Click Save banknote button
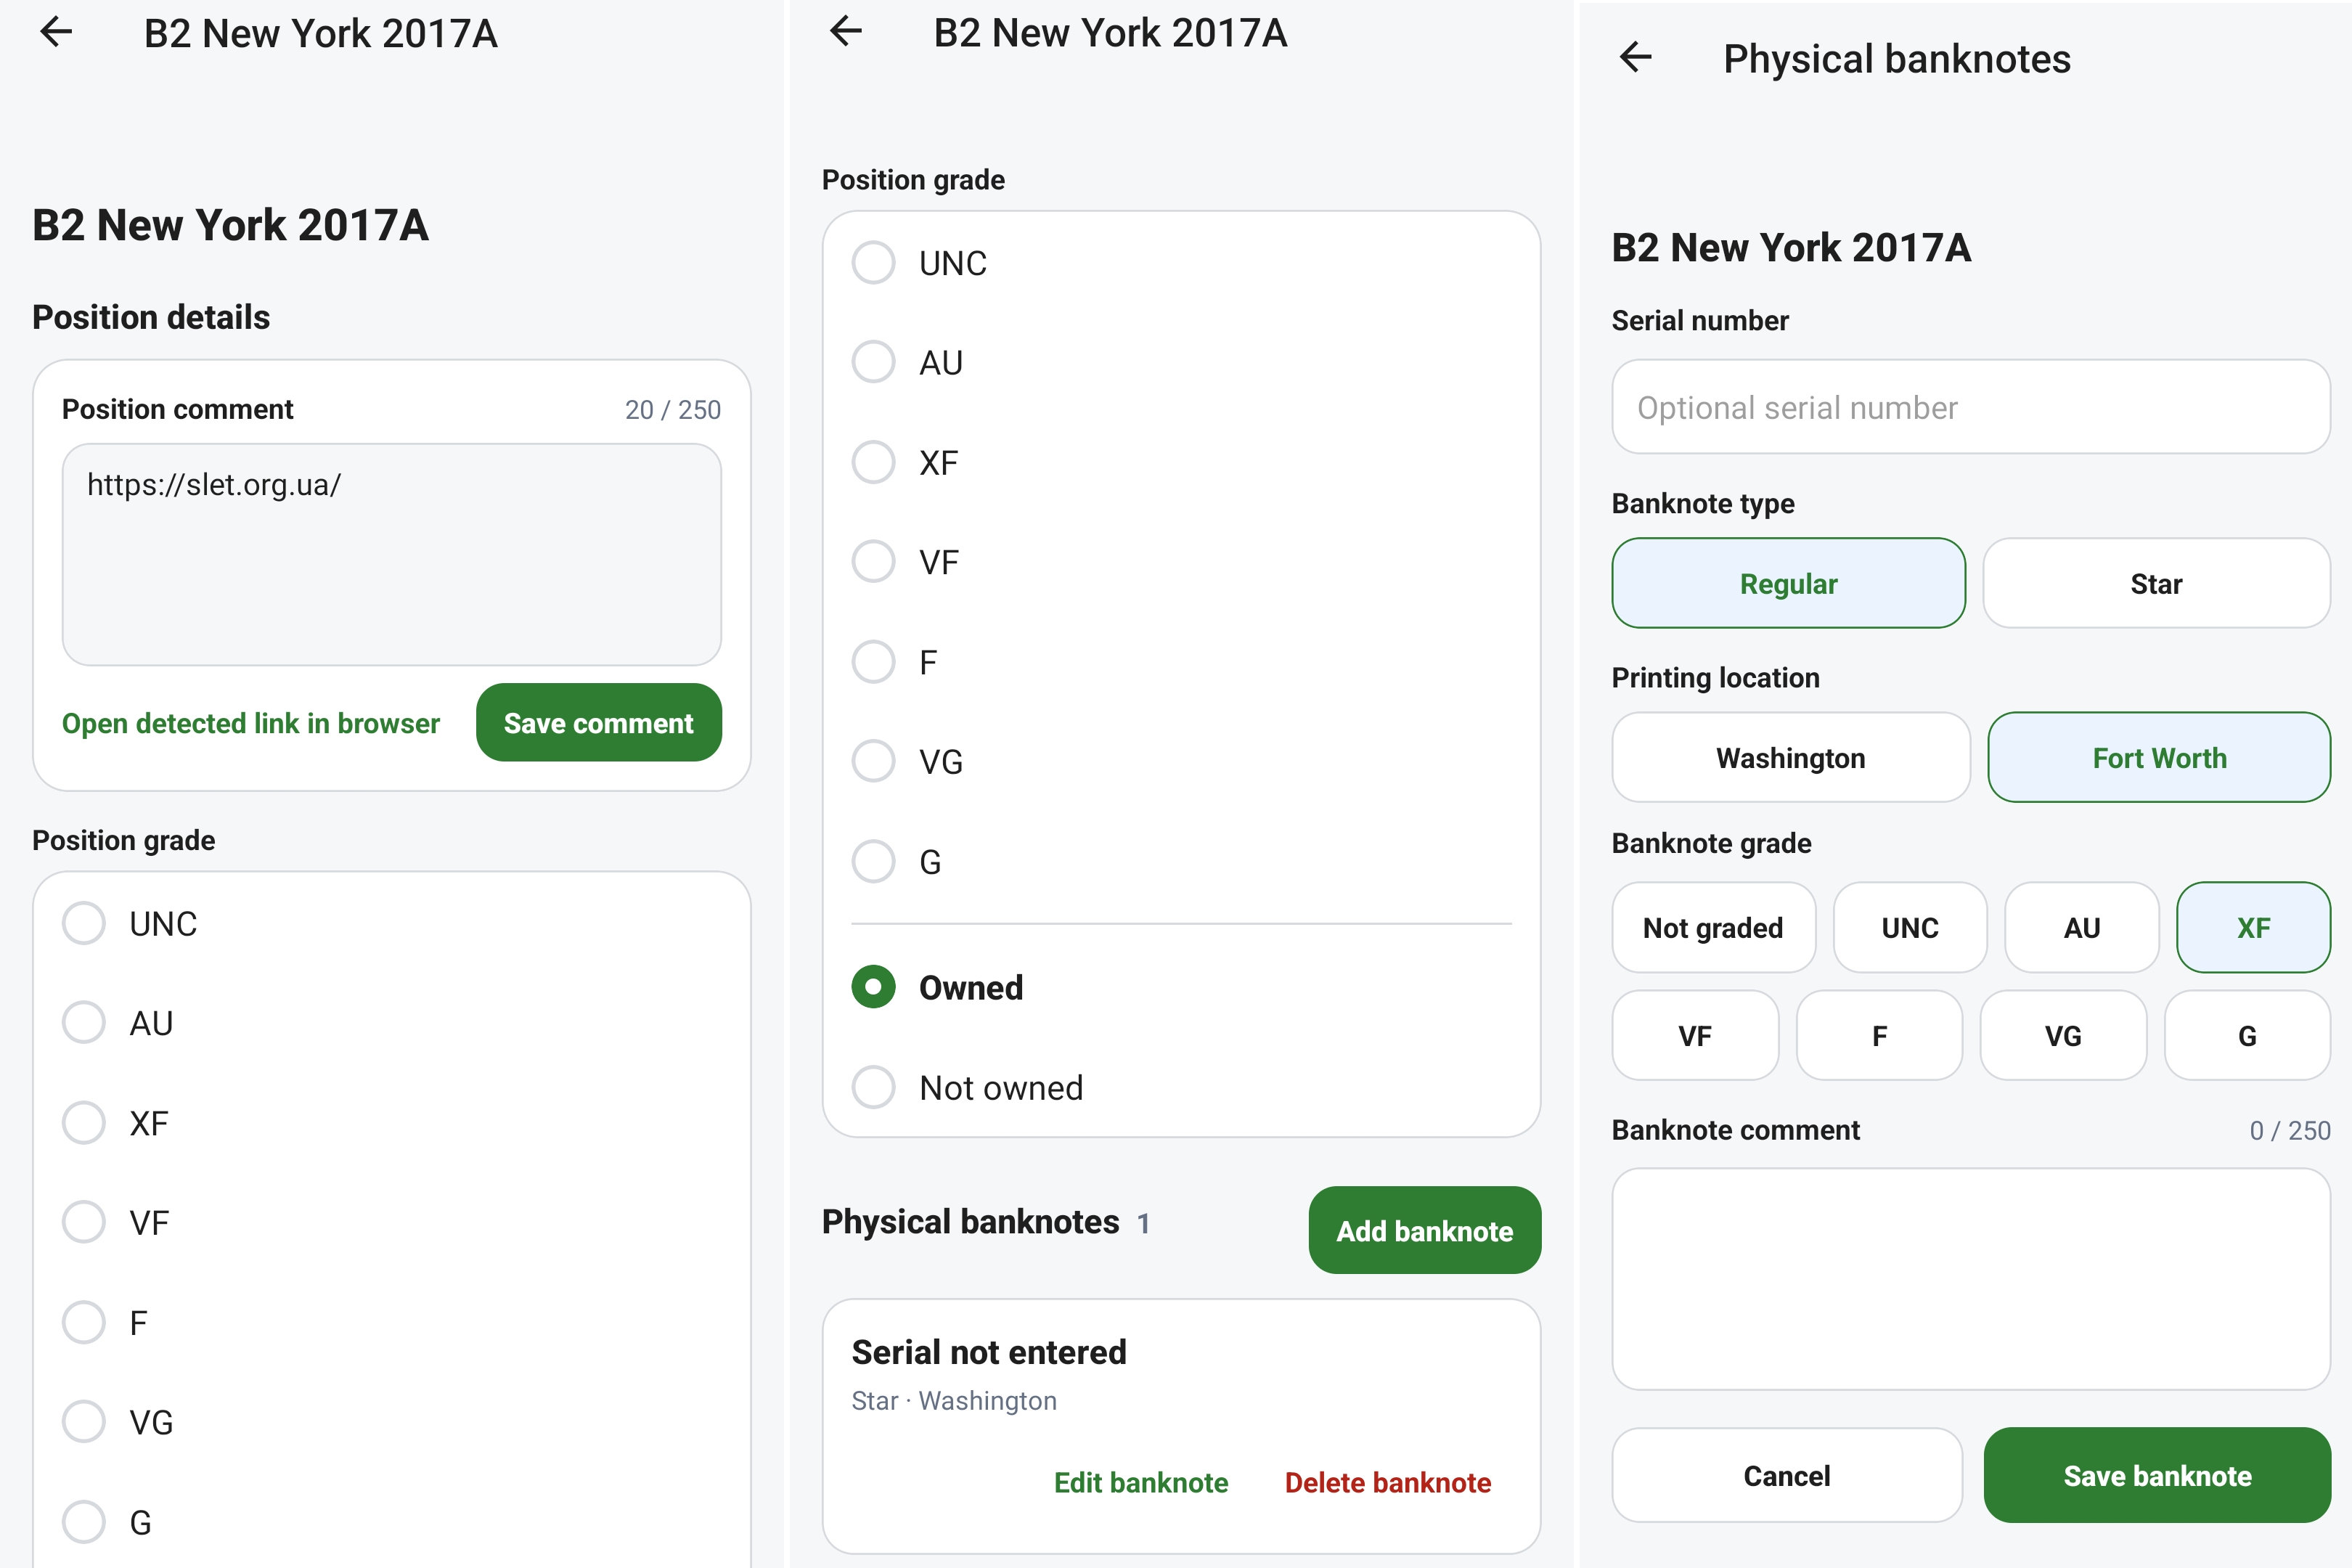Viewport: 2352px width, 1568px height. [2157, 1475]
